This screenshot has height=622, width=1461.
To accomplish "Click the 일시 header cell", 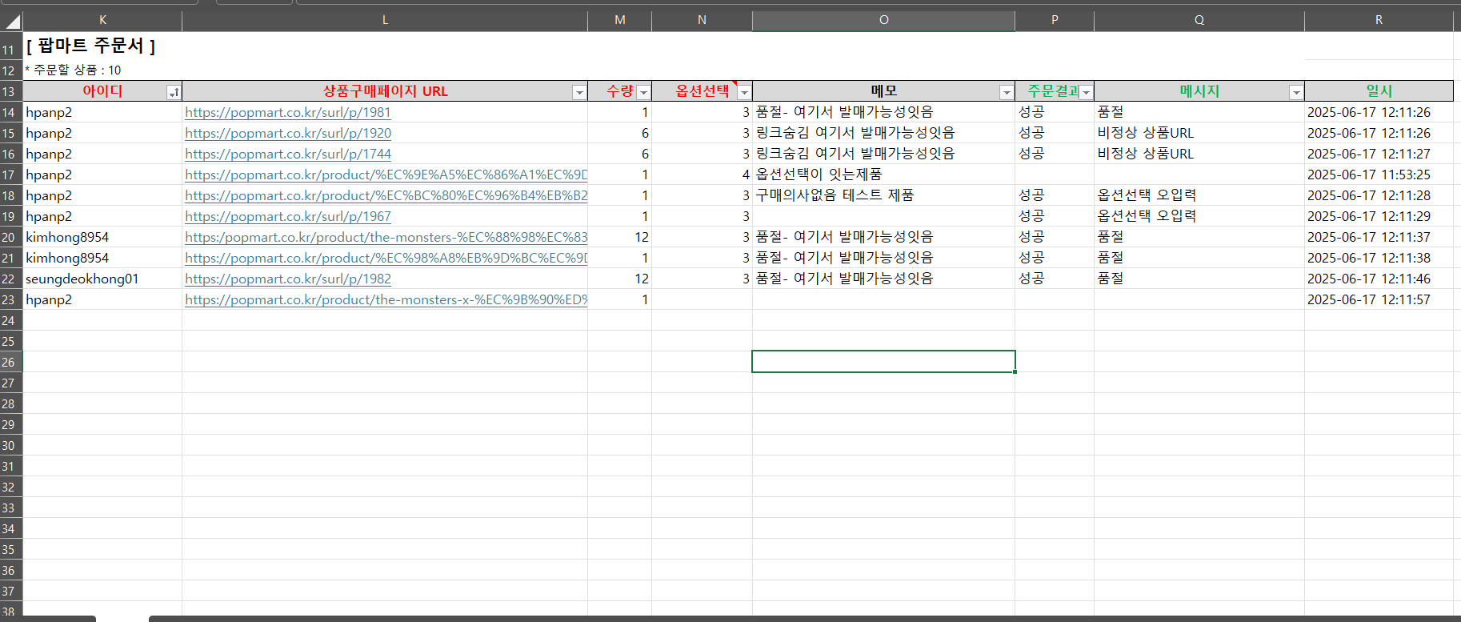I will tap(1379, 91).
